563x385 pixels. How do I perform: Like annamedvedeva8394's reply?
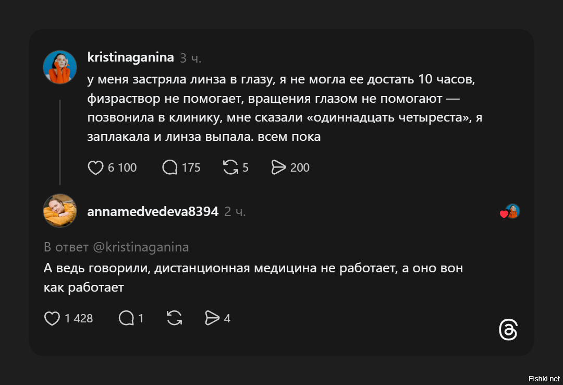[52, 318]
